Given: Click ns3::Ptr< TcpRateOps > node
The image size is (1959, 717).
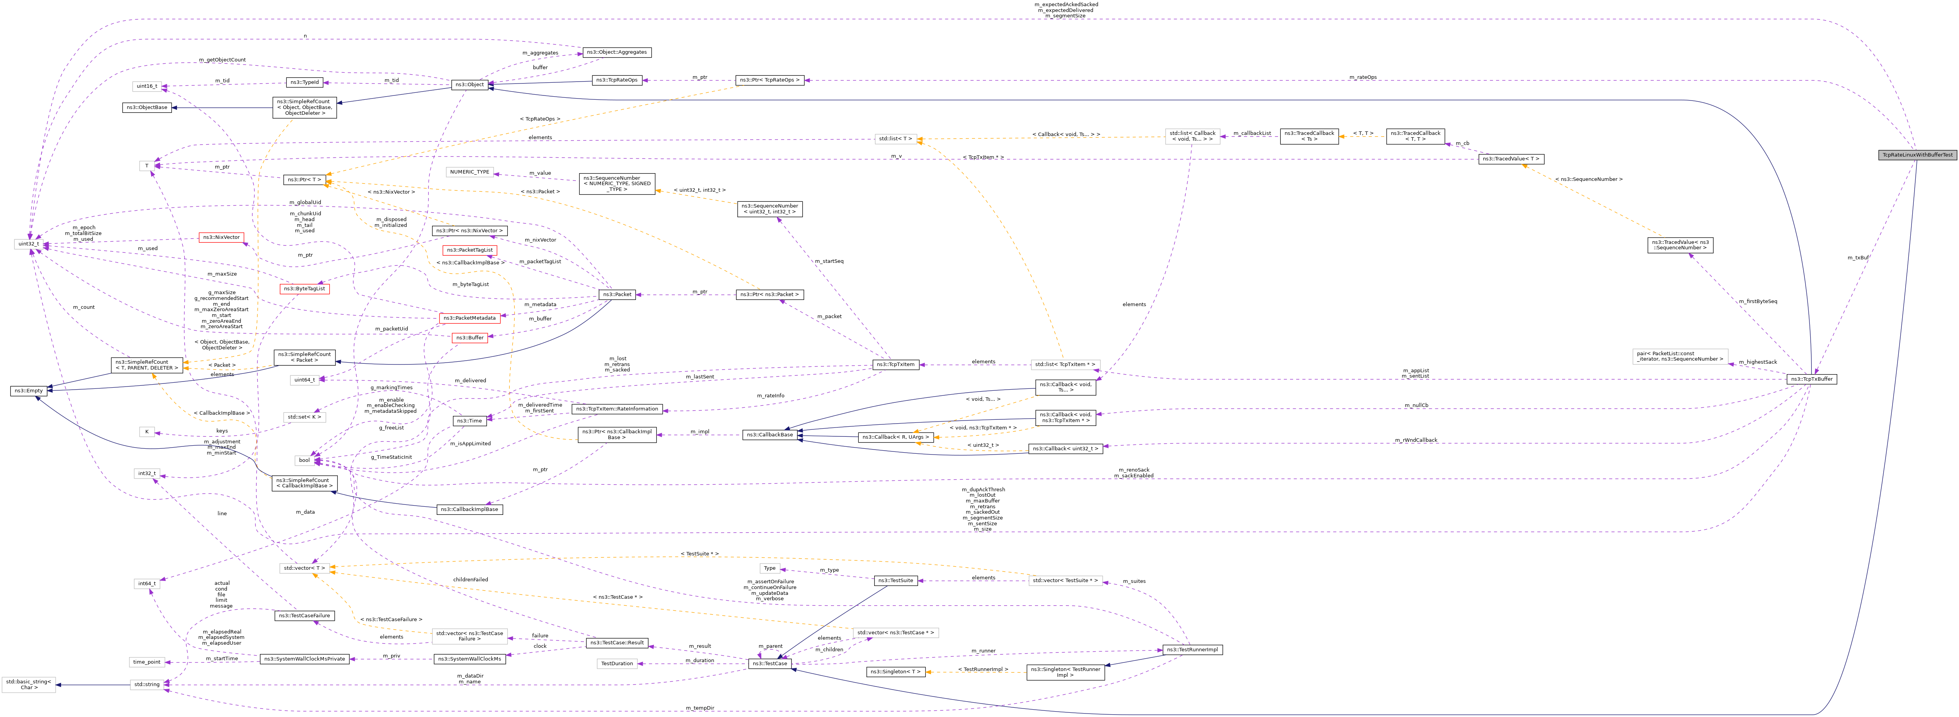Looking at the screenshot, I should point(770,80).
